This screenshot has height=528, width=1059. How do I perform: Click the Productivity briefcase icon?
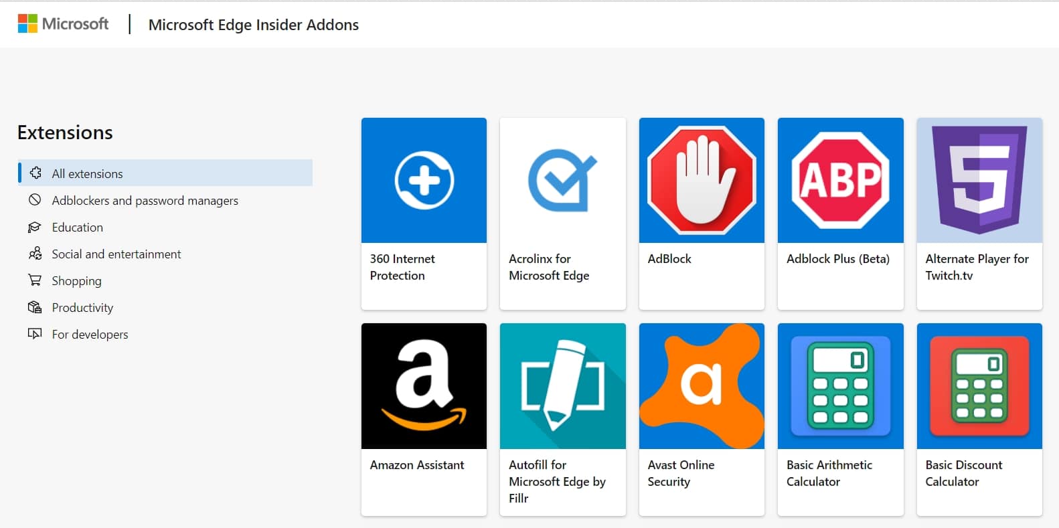click(x=35, y=307)
